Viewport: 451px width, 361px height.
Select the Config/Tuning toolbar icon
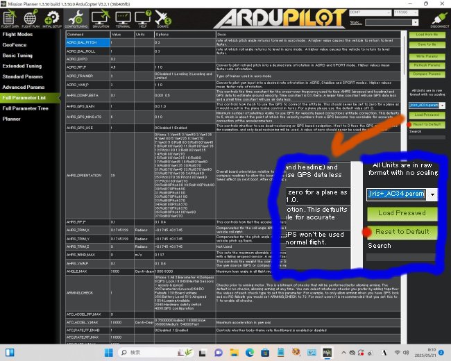76,19
